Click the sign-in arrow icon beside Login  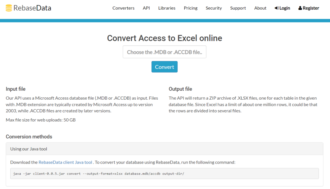pos(277,8)
